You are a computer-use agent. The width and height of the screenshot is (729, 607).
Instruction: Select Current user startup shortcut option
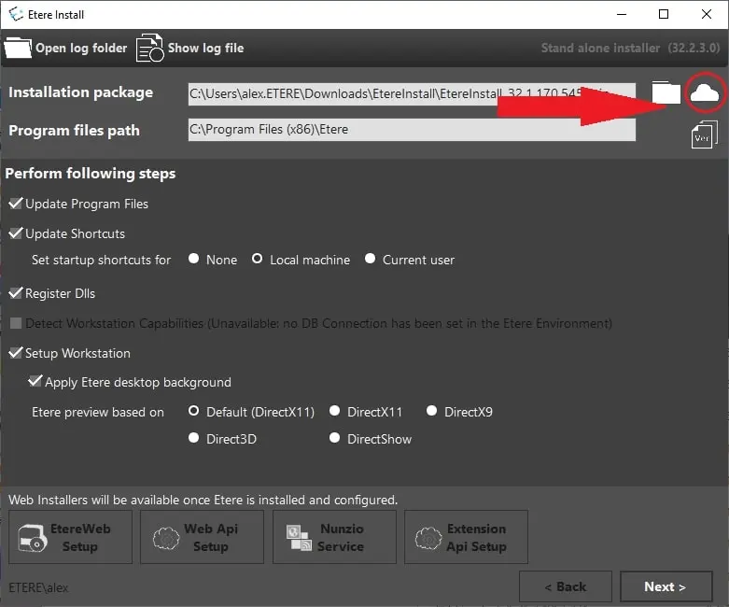pos(371,260)
